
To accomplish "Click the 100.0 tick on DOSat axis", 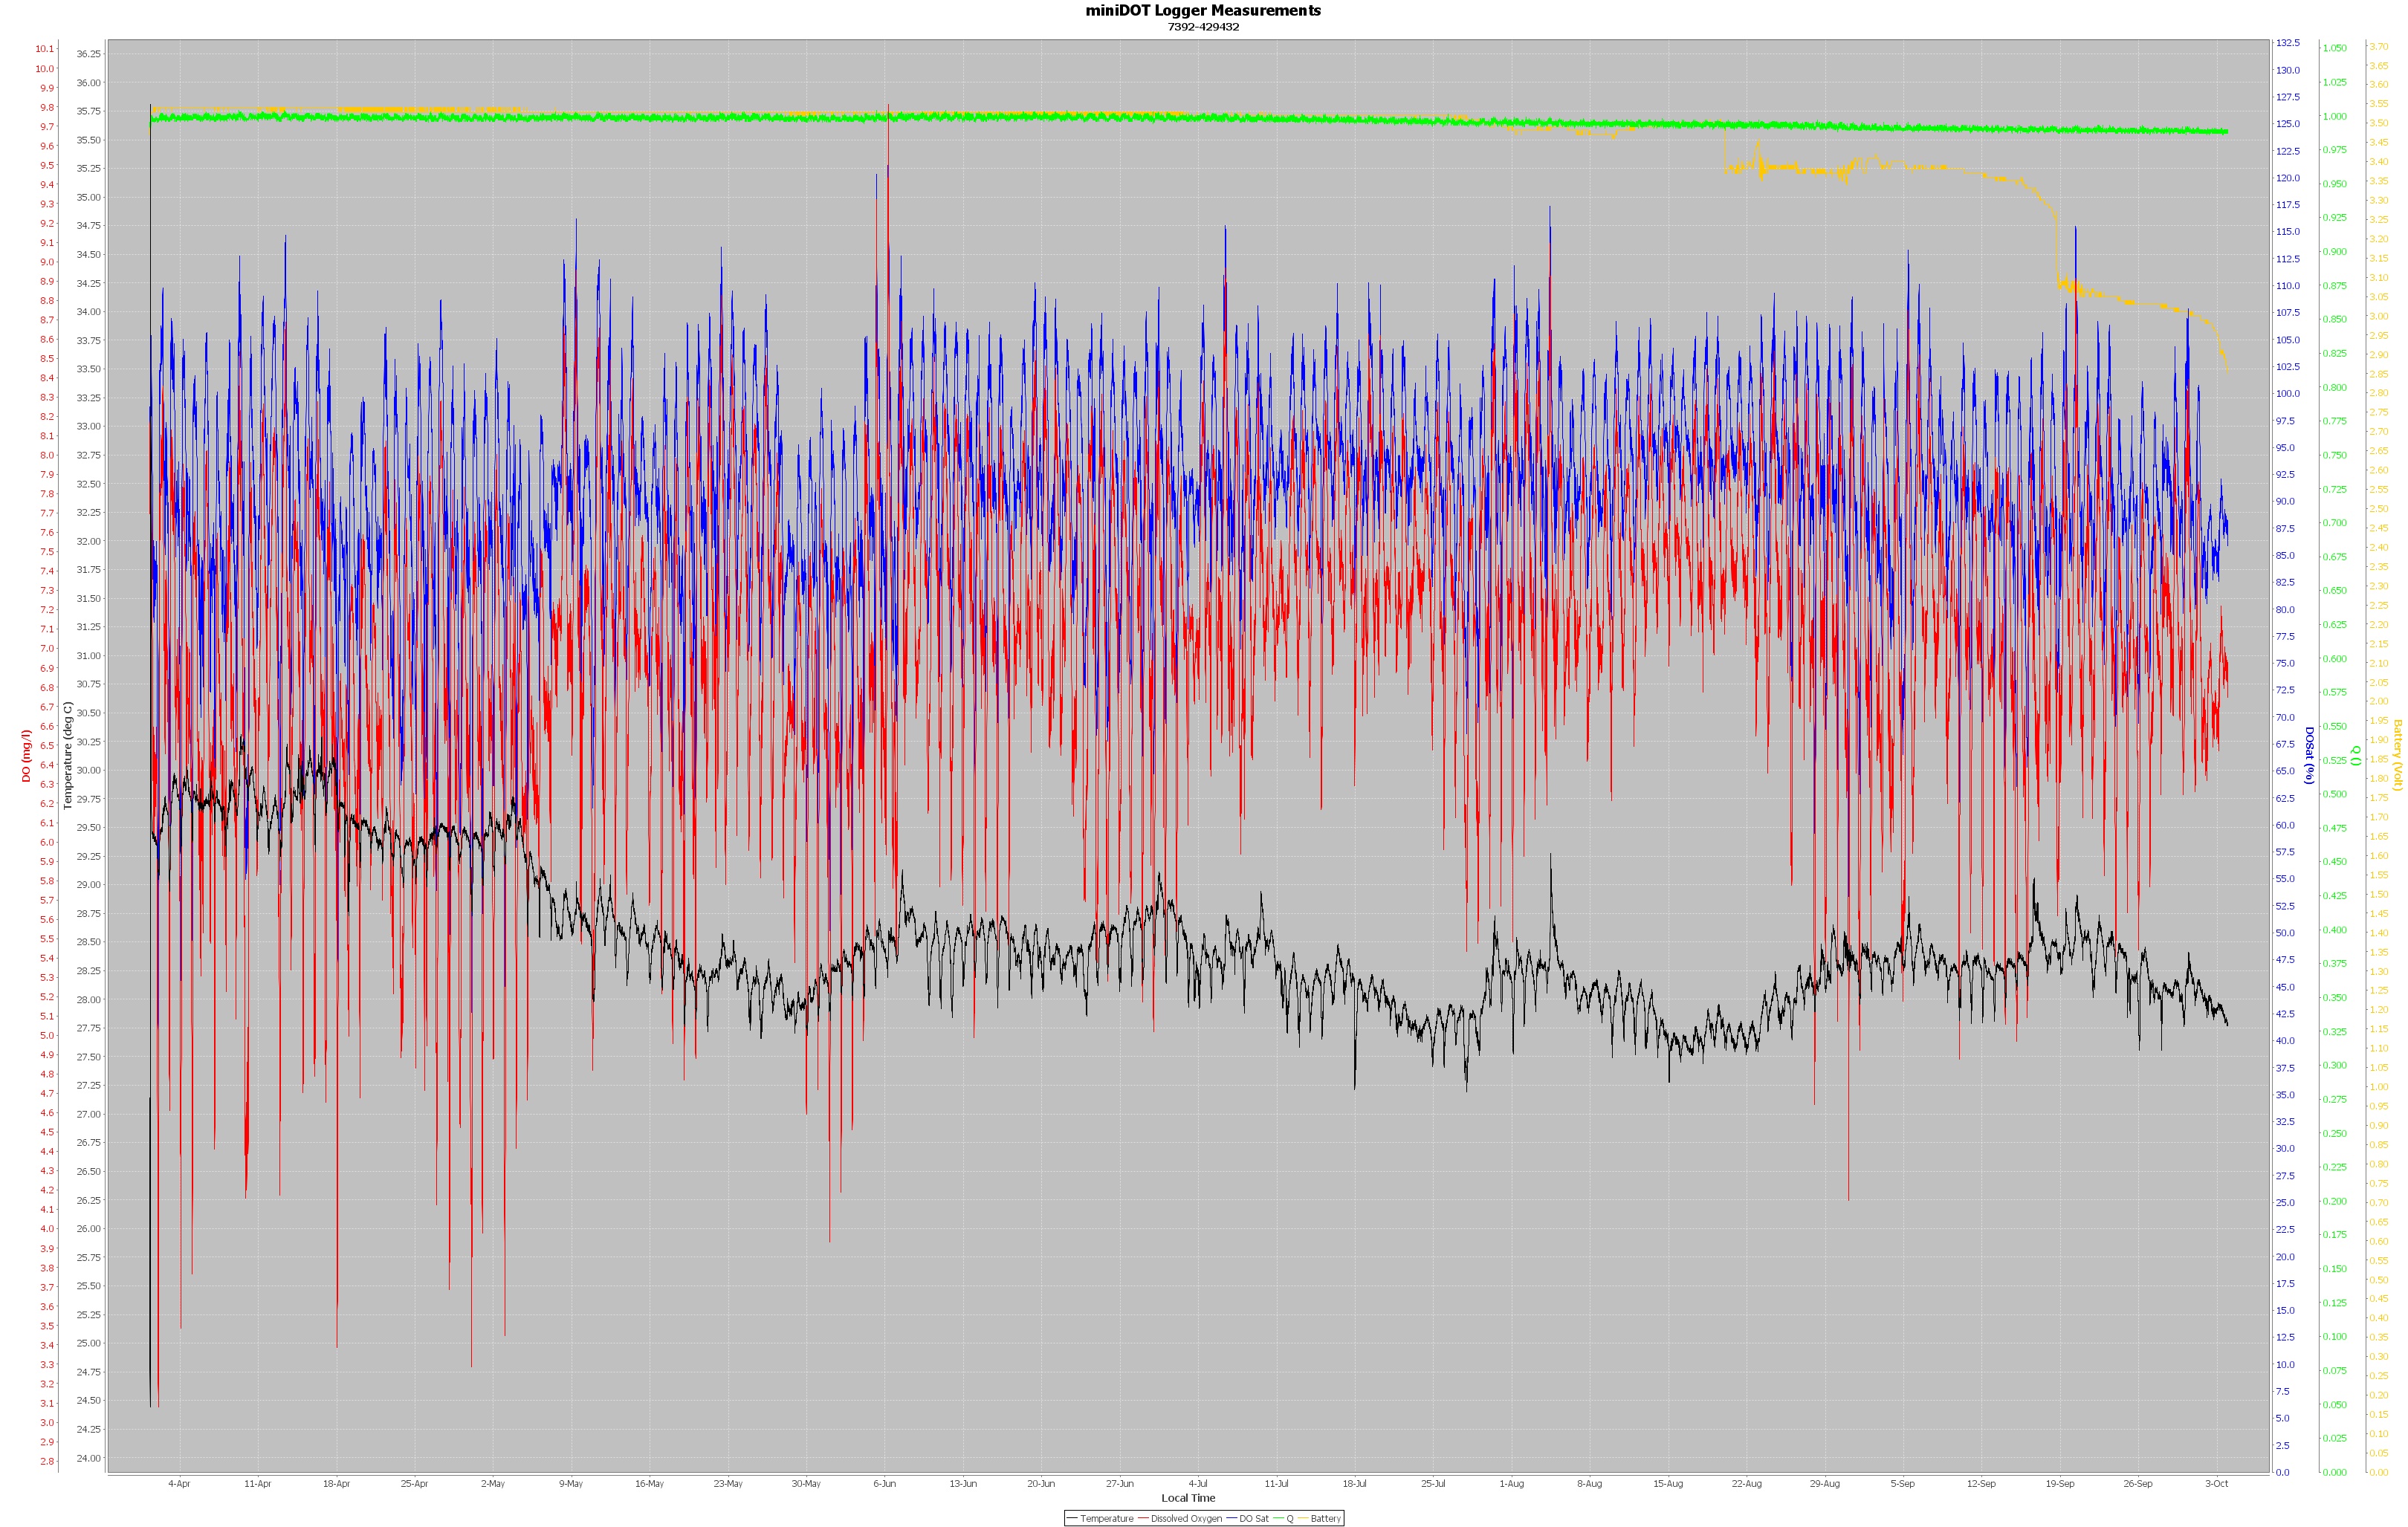I will (2287, 394).
